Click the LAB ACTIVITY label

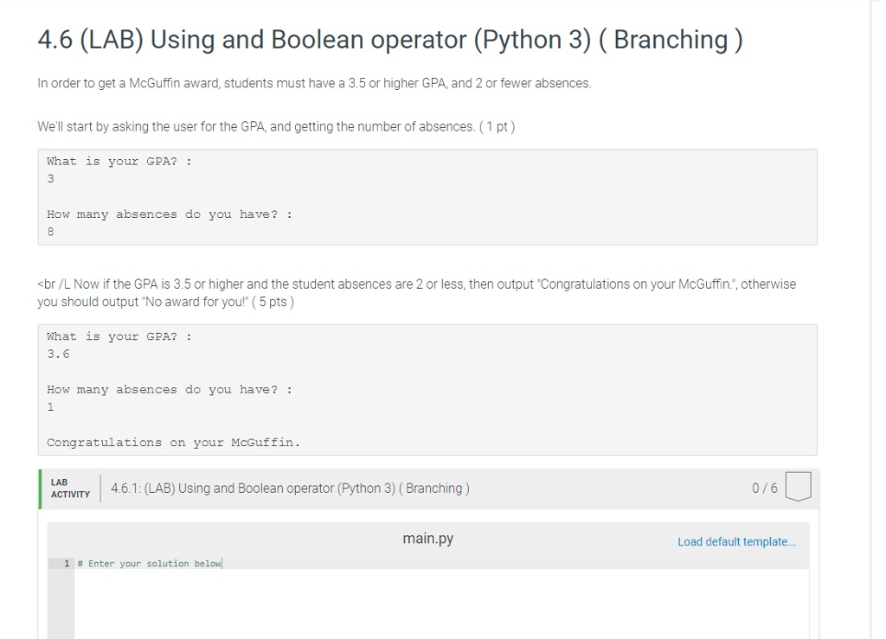(x=70, y=489)
